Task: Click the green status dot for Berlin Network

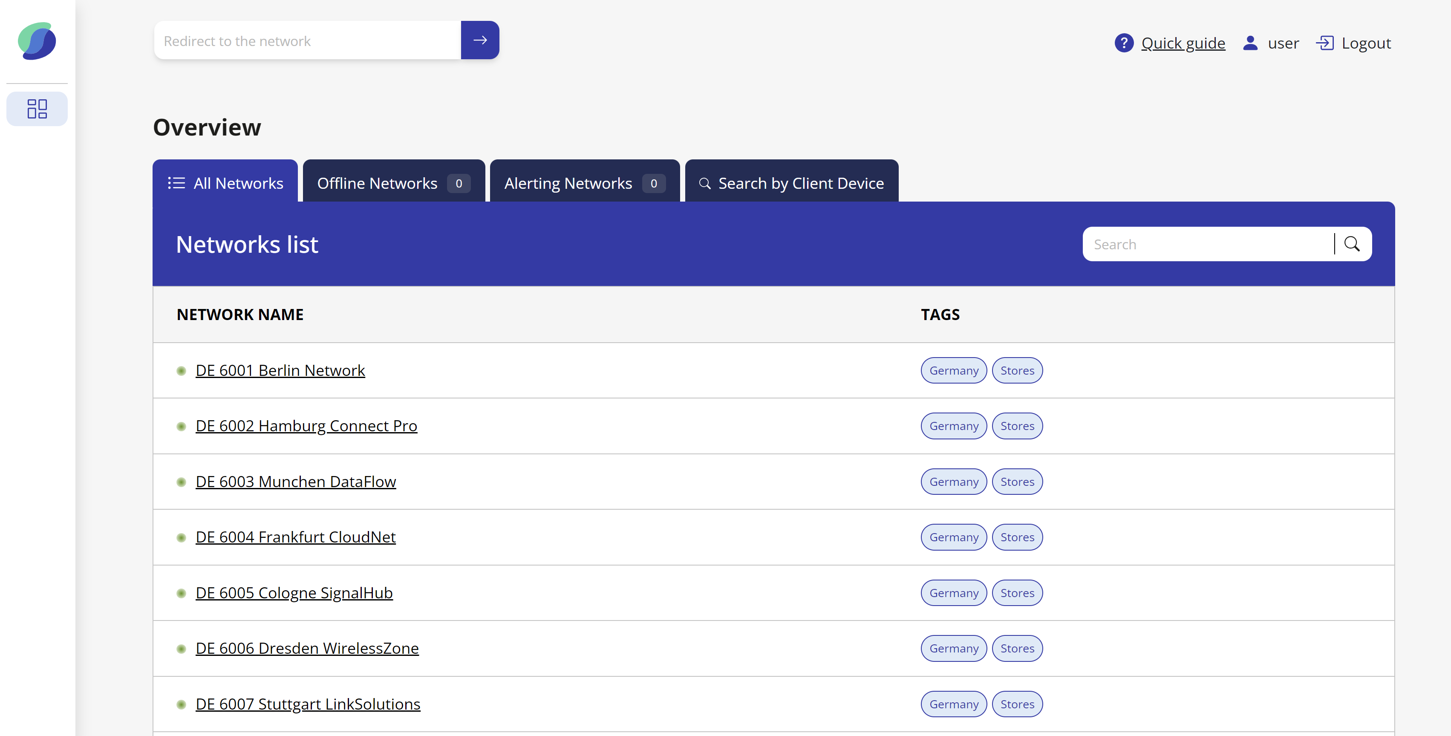Action: point(182,370)
